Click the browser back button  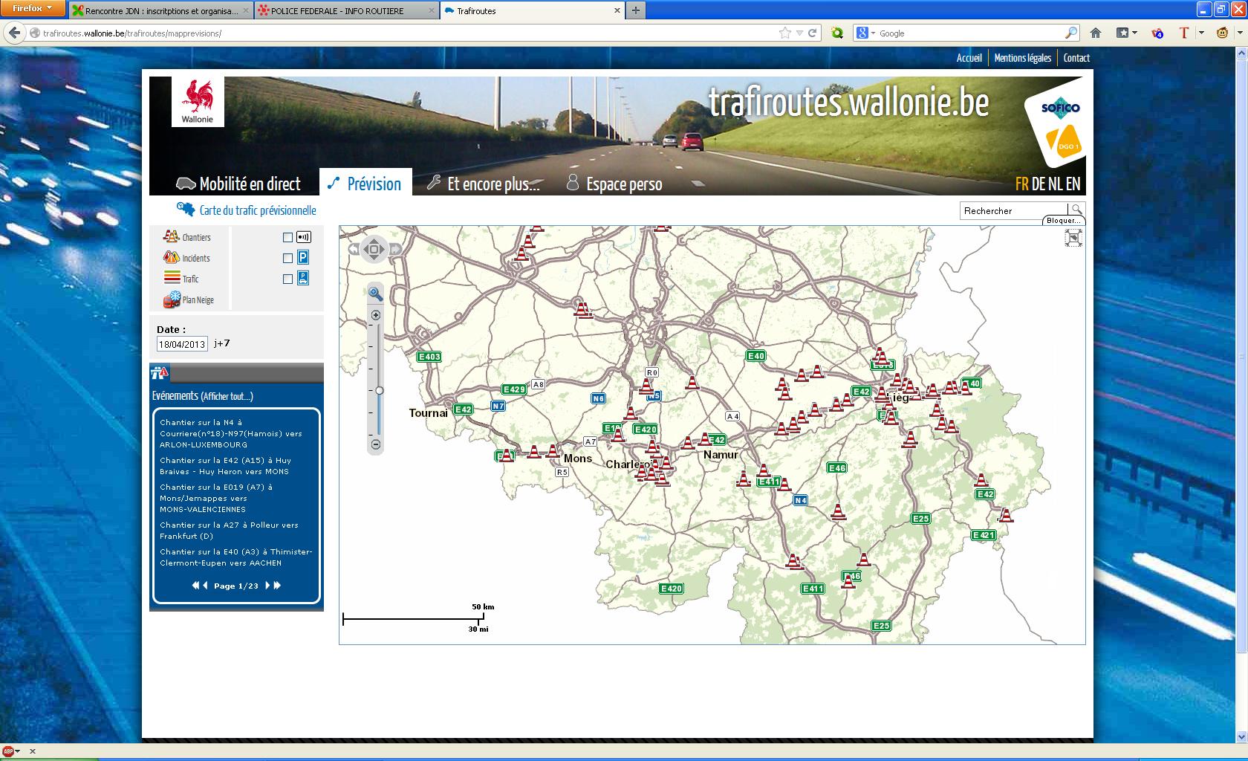tap(14, 33)
